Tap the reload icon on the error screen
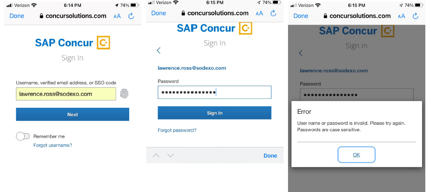431x192 pixels. (x=416, y=16)
